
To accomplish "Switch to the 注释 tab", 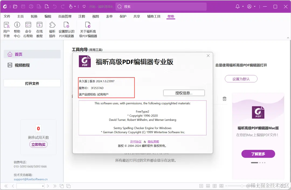I will [x=82, y=16].
